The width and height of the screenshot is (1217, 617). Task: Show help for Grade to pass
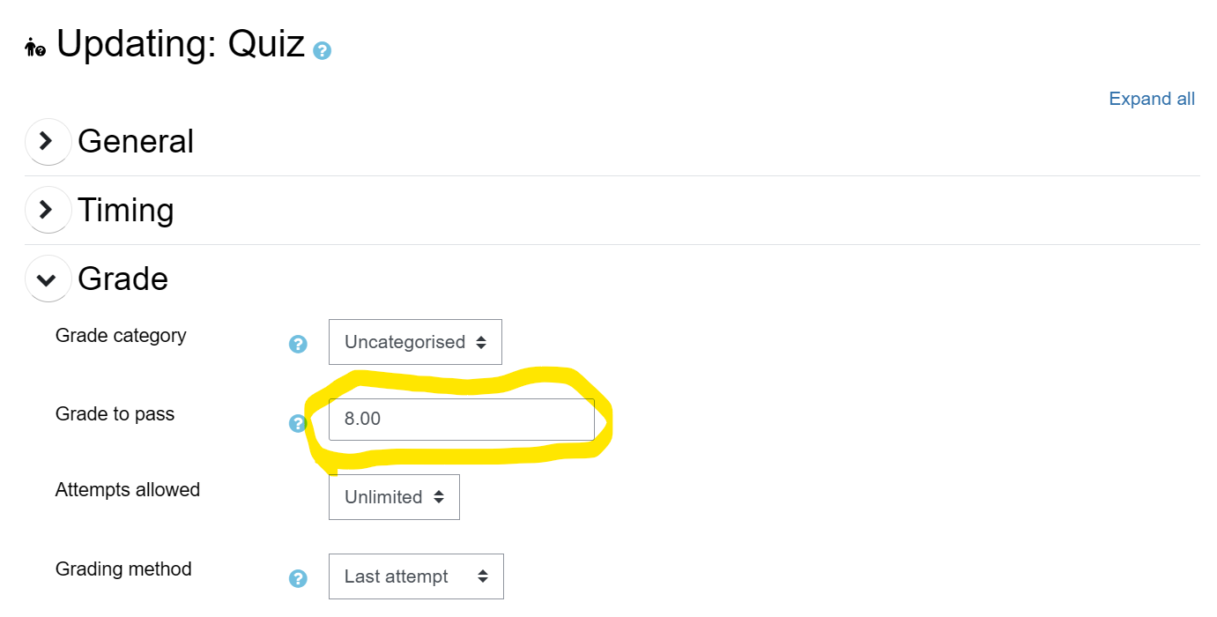(x=297, y=424)
